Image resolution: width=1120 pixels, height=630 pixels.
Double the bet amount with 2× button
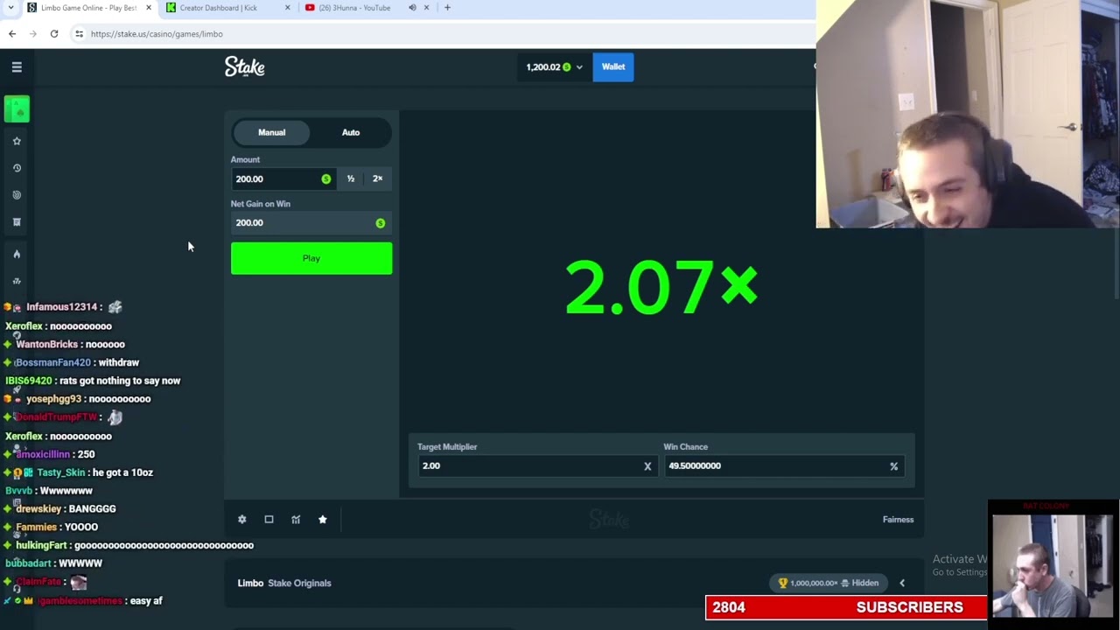click(378, 178)
